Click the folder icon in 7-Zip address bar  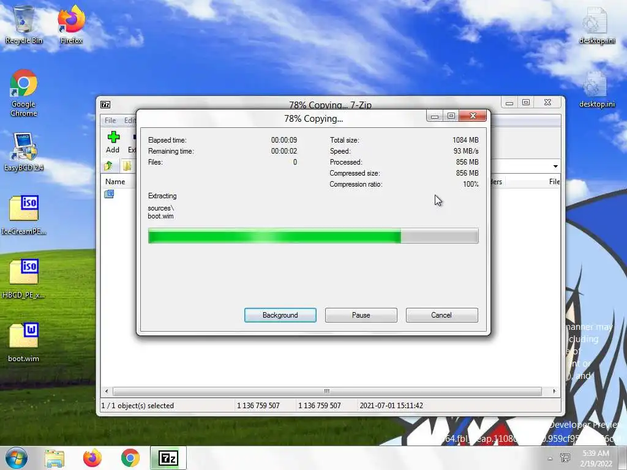127,165
